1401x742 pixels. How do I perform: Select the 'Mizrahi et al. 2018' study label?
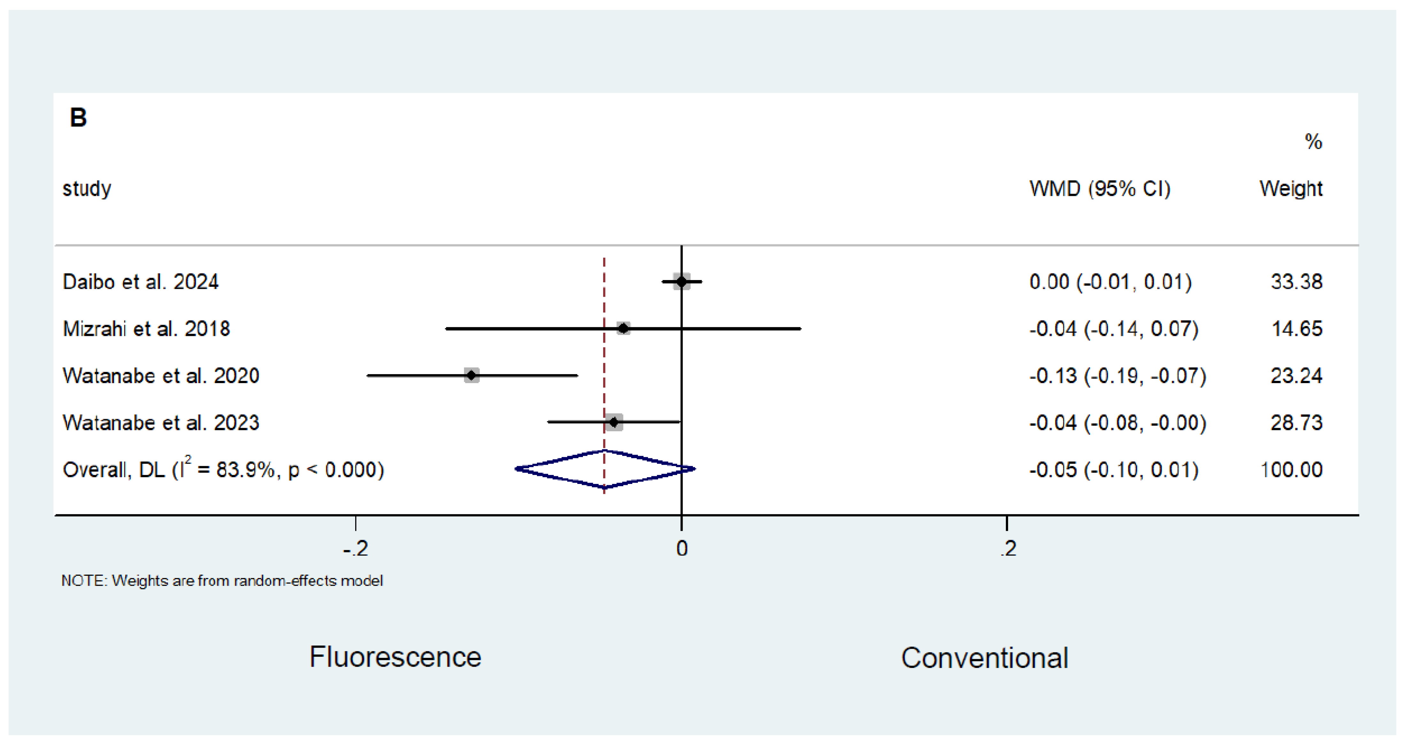146,329
